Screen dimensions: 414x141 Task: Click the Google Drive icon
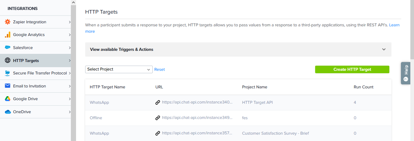click(8, 99)
